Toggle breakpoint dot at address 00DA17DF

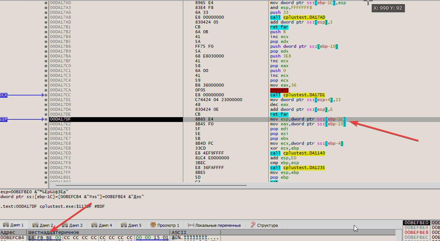tap(46, 119)
